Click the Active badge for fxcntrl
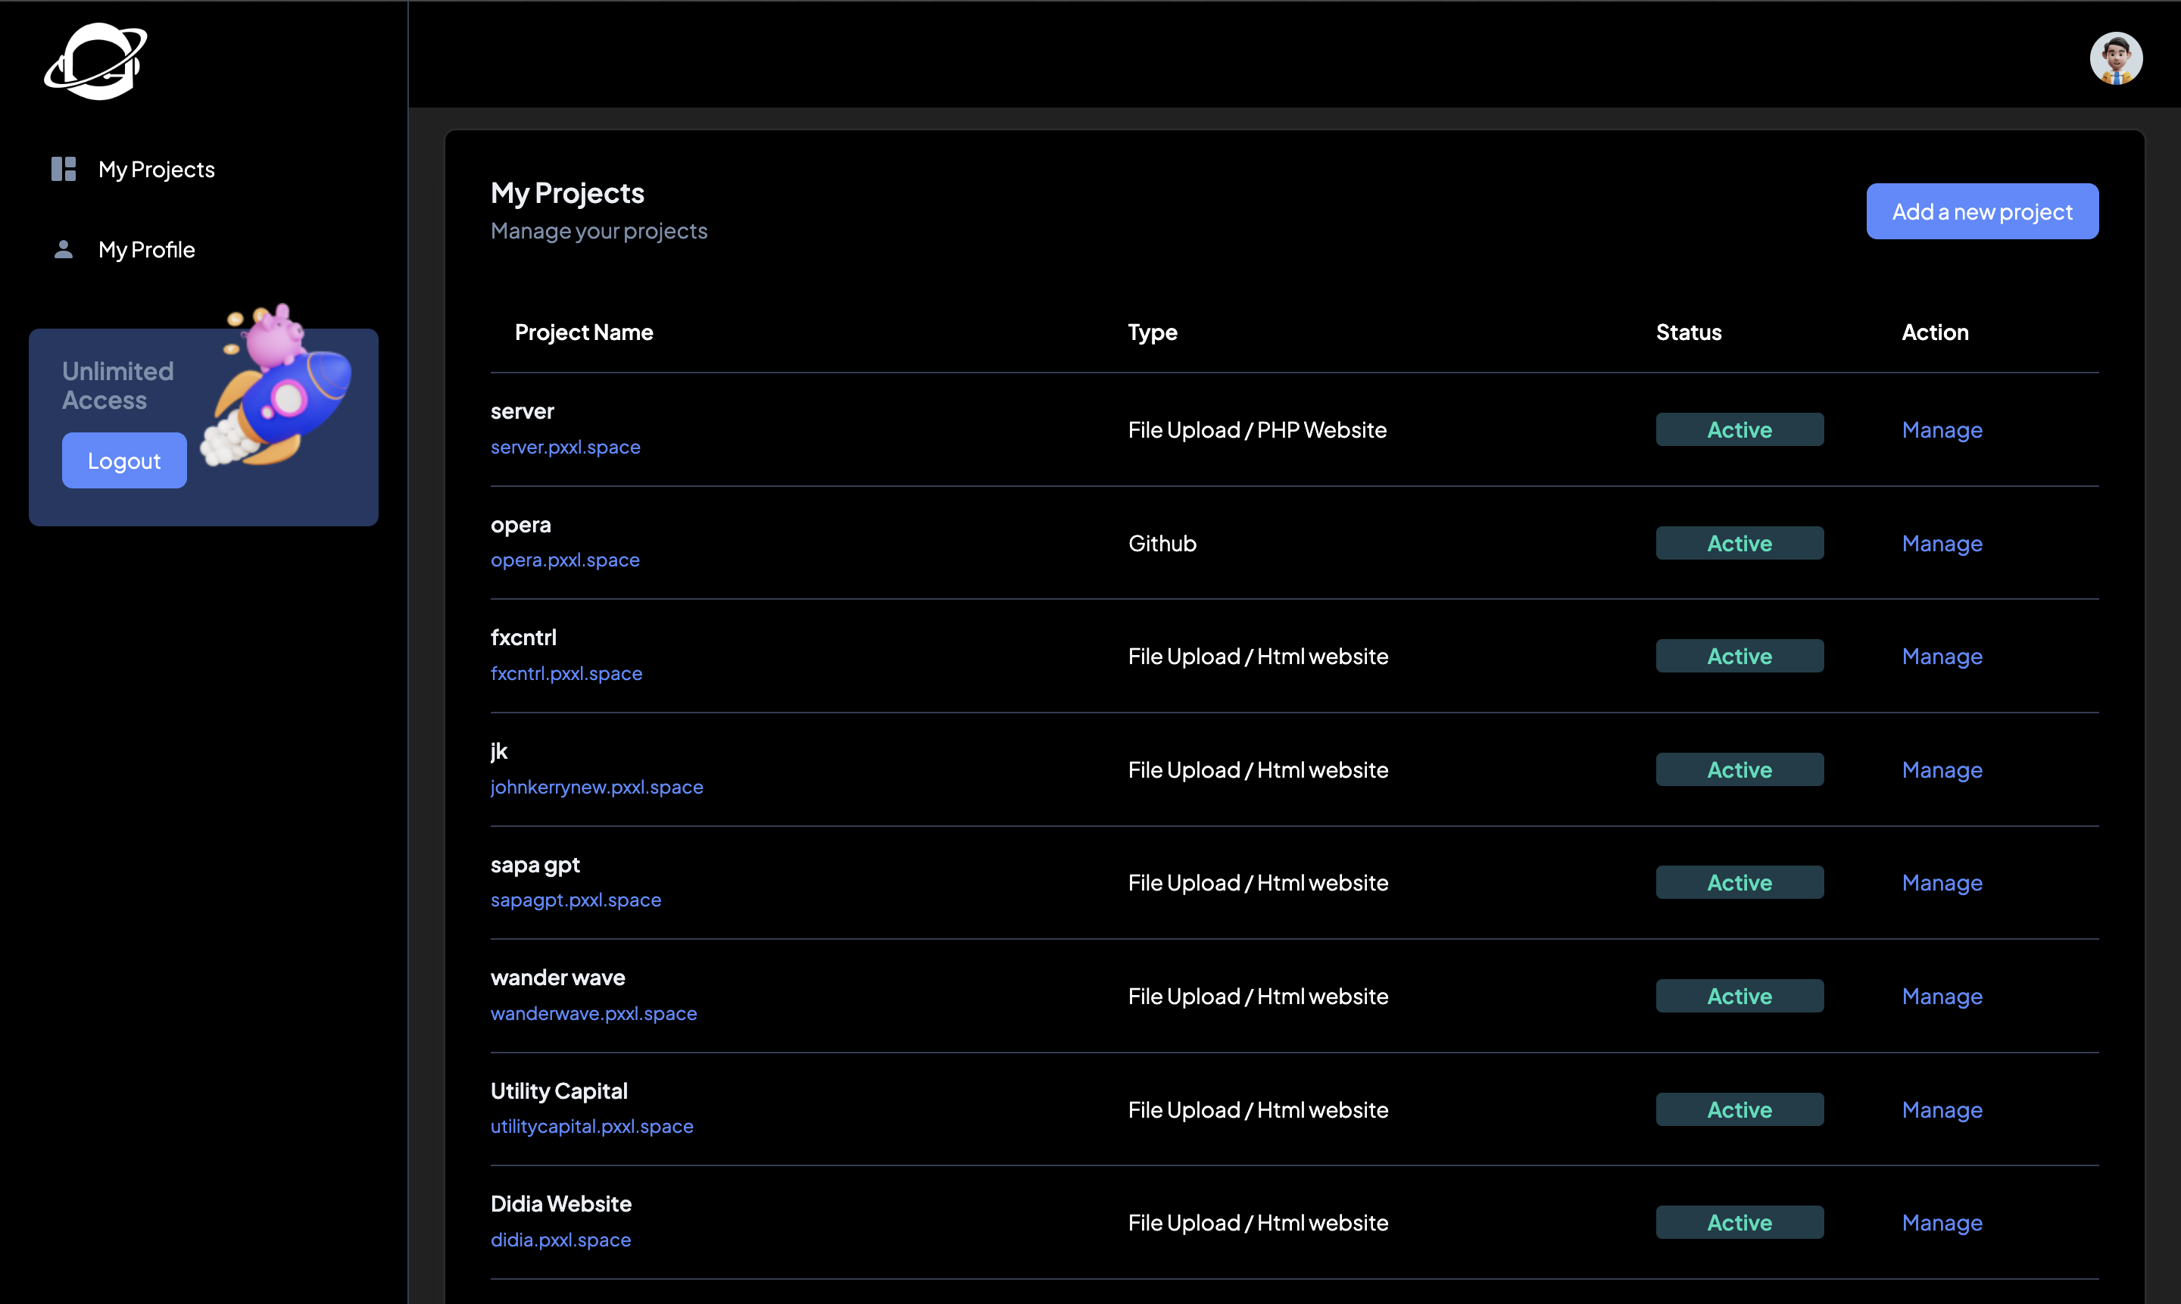 tap(1739, 656)
